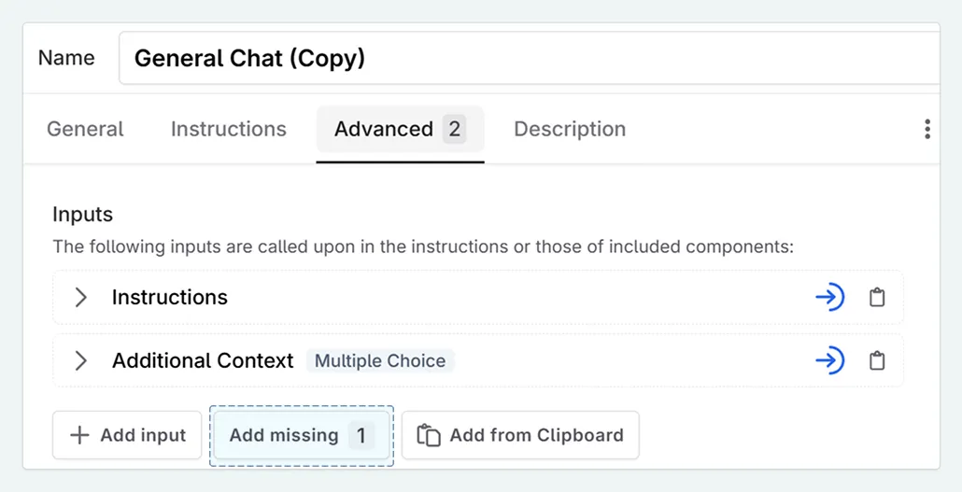Click the clipboard icon in Add from Clipboard
This screenshot has height=492, width=962.
coord(429,435)
